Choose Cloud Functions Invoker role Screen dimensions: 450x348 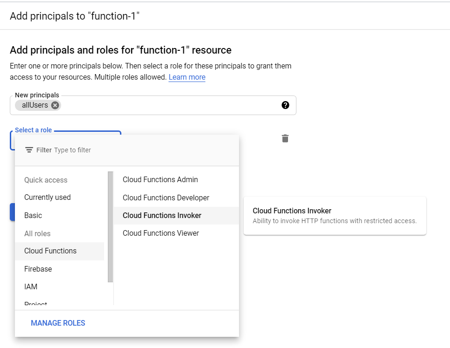click(x=162, y=215)
